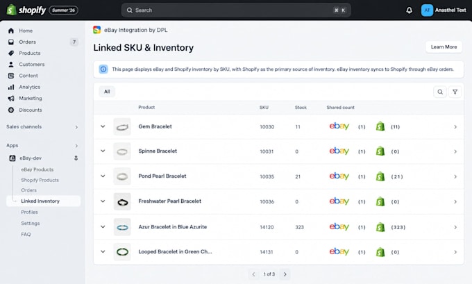Click the Shared count column header
Viewport: 472px width, 284px height.
pyautogui.click(x=340, y=108)
